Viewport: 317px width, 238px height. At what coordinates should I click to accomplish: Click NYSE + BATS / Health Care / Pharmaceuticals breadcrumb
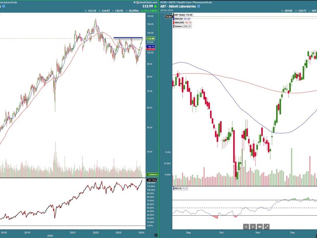point(186,2)
